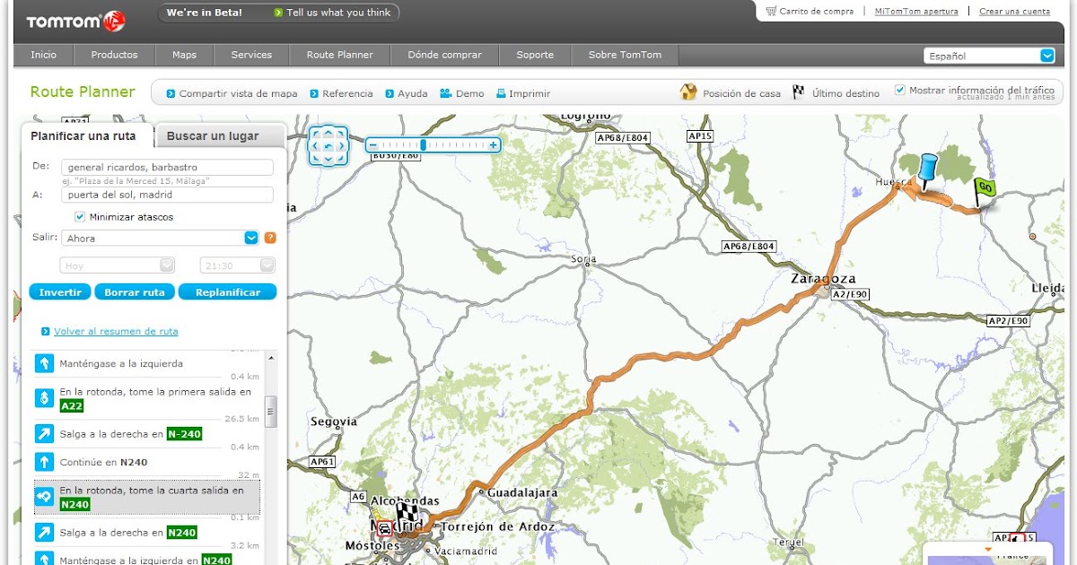Open the Hoy date picker dropdown
The width and height of the screenshot is (1077, 565).
[x=163, y=264]
